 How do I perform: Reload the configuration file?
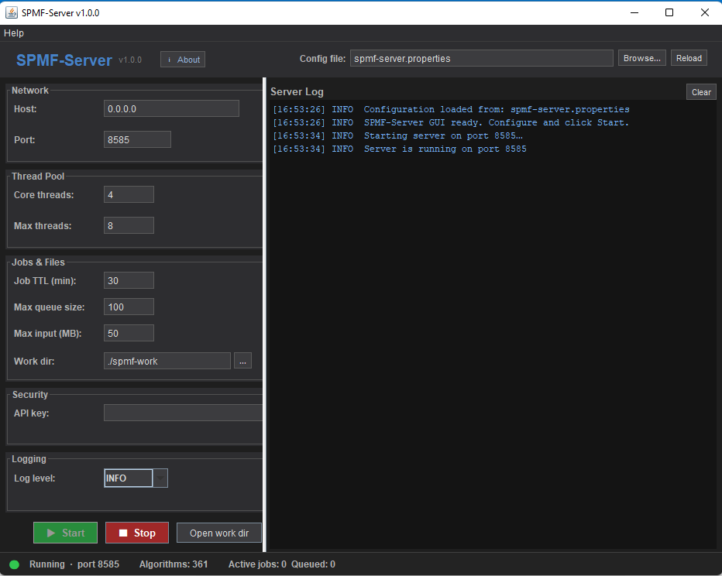point(689,58)
